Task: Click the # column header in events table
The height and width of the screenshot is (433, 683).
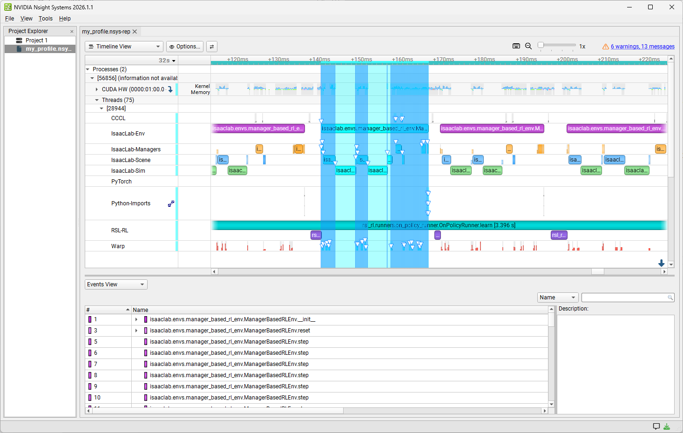Action: 108,310
